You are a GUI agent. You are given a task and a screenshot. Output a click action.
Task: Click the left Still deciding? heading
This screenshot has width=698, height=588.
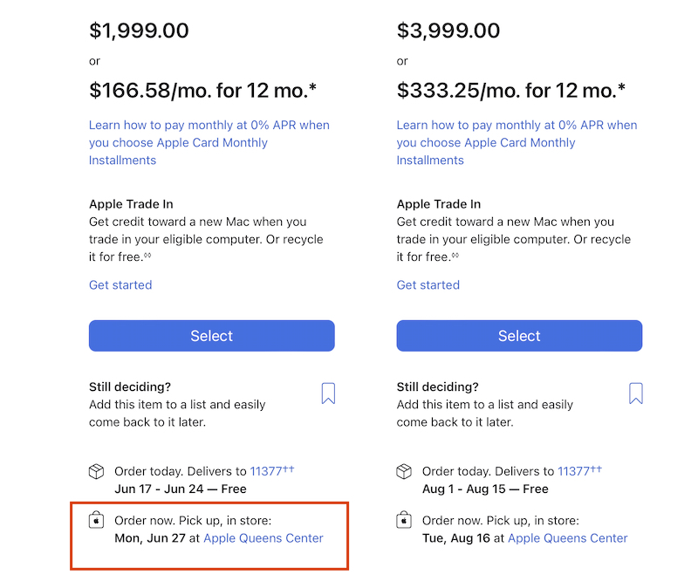pyautogui.click(x=130, y=387)
